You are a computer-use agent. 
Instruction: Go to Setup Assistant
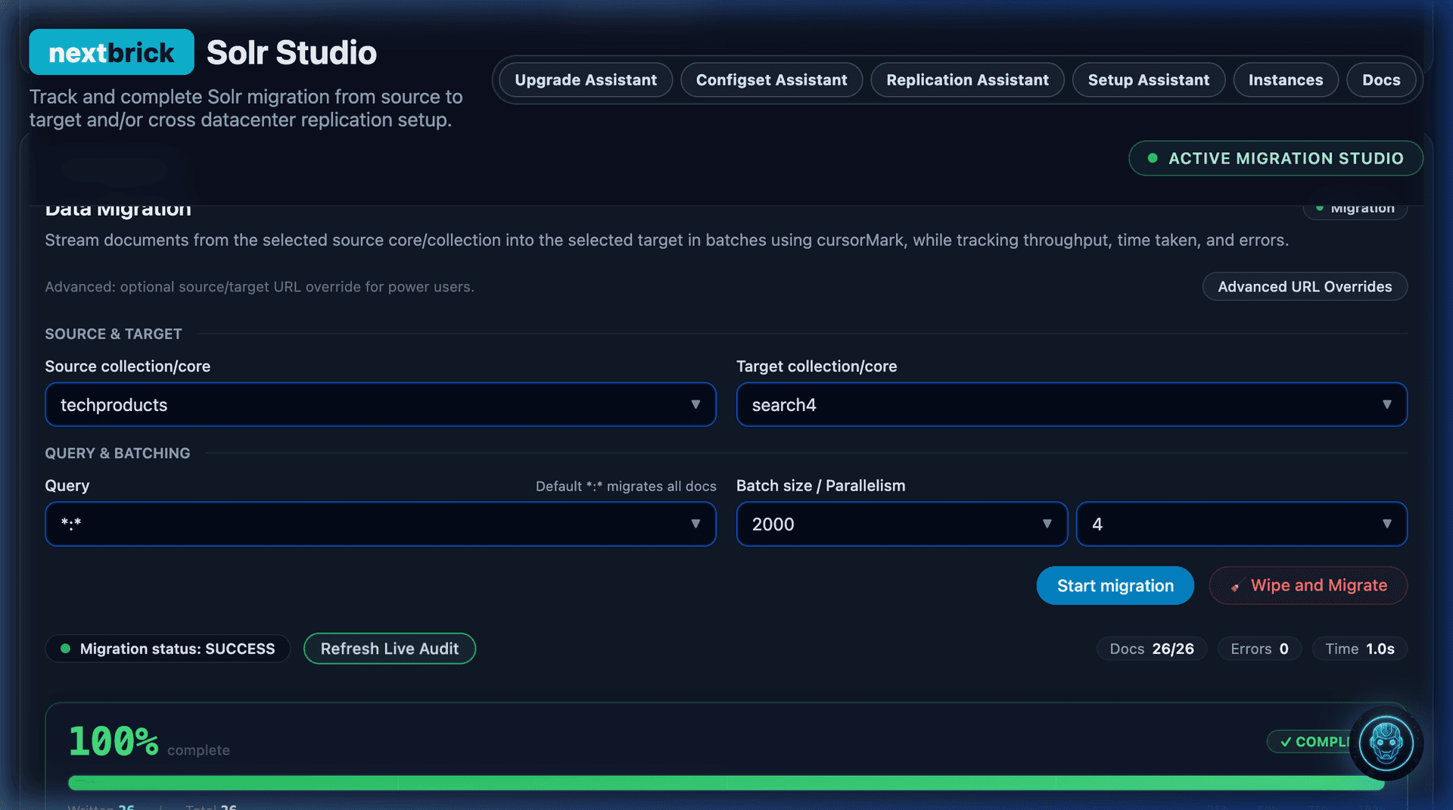(x=1148, y=79)
